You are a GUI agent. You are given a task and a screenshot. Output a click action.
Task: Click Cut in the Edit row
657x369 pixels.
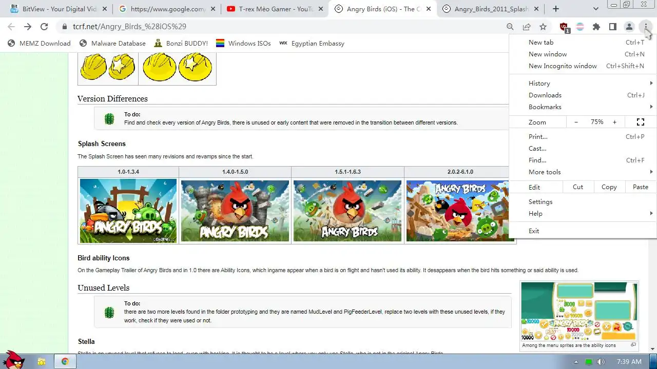(578, 187)
